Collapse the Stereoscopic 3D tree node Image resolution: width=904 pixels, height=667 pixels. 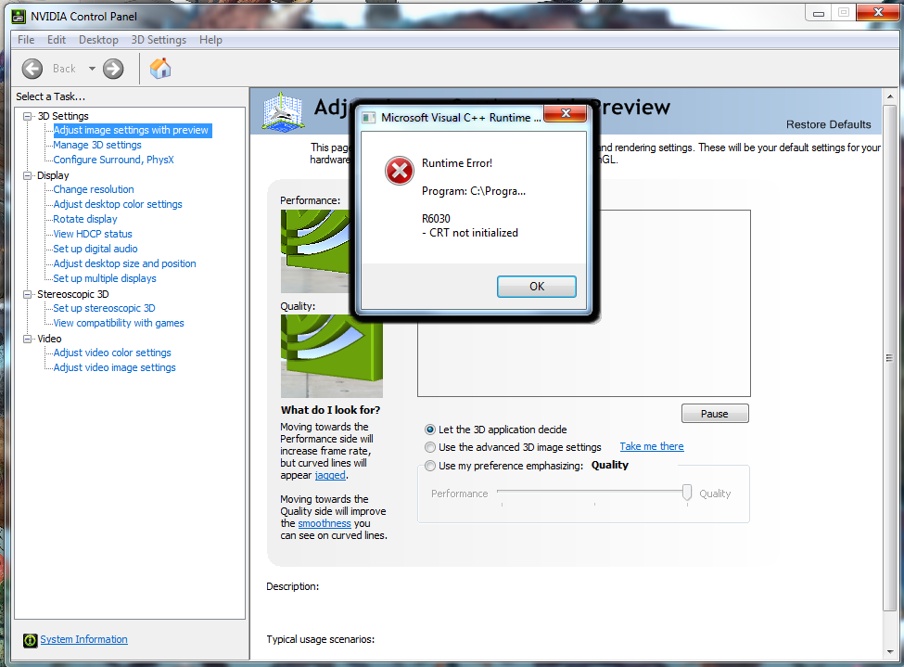pyautogui.click(x=27, y=294)
